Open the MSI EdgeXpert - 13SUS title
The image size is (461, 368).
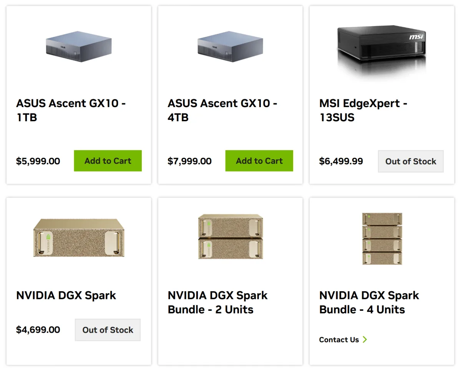[x=363, y=110]
